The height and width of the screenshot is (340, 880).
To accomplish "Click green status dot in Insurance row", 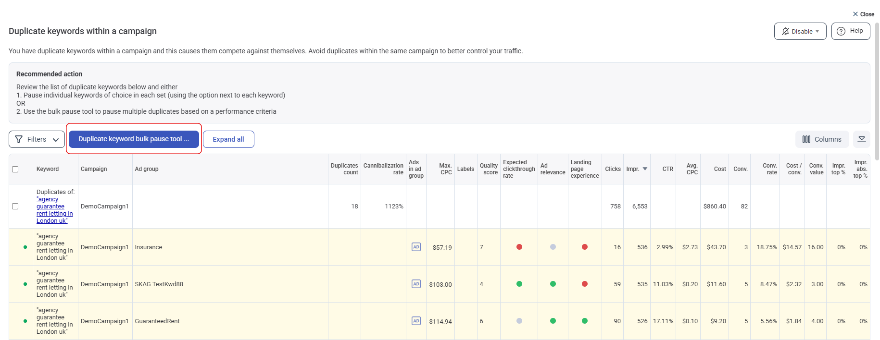I will pyautogui.click(x=25, y=247).
